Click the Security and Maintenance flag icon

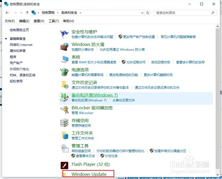(x=64, y=34)
